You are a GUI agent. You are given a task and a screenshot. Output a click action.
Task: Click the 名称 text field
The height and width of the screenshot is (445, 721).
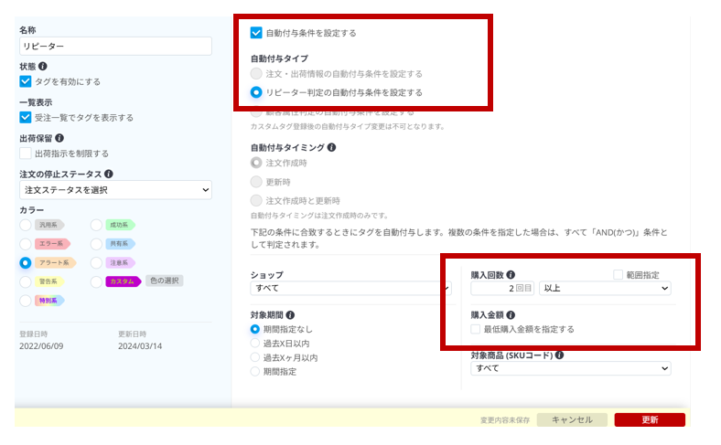pos(115,47)
